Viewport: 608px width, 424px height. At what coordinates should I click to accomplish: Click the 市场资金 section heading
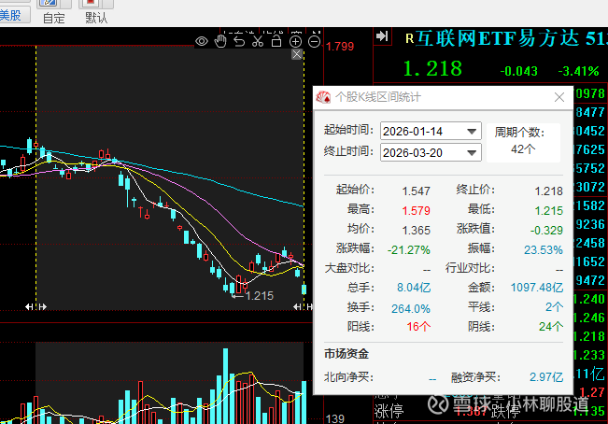pyautogui.click(x=346, y=354)
